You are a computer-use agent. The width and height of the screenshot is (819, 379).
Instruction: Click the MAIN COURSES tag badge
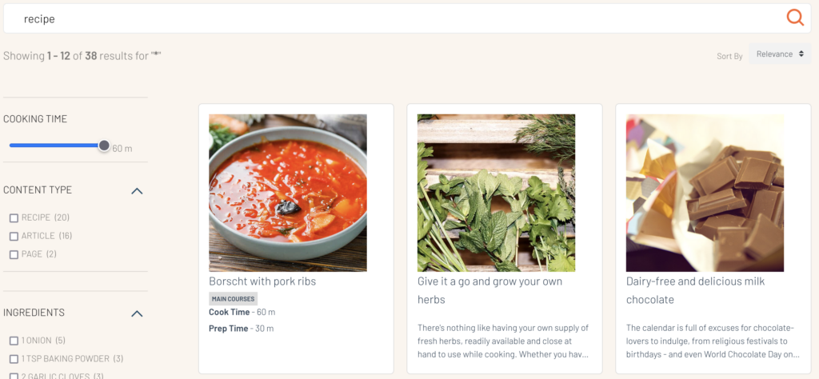pos(233,299)
